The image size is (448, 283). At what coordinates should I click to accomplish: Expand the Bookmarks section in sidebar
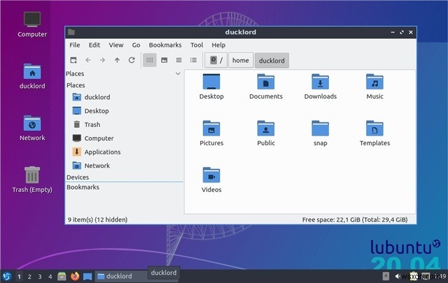83,187
